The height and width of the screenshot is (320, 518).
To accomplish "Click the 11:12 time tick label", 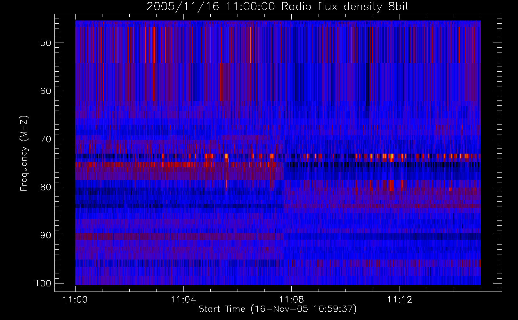I will pos(399,300).
